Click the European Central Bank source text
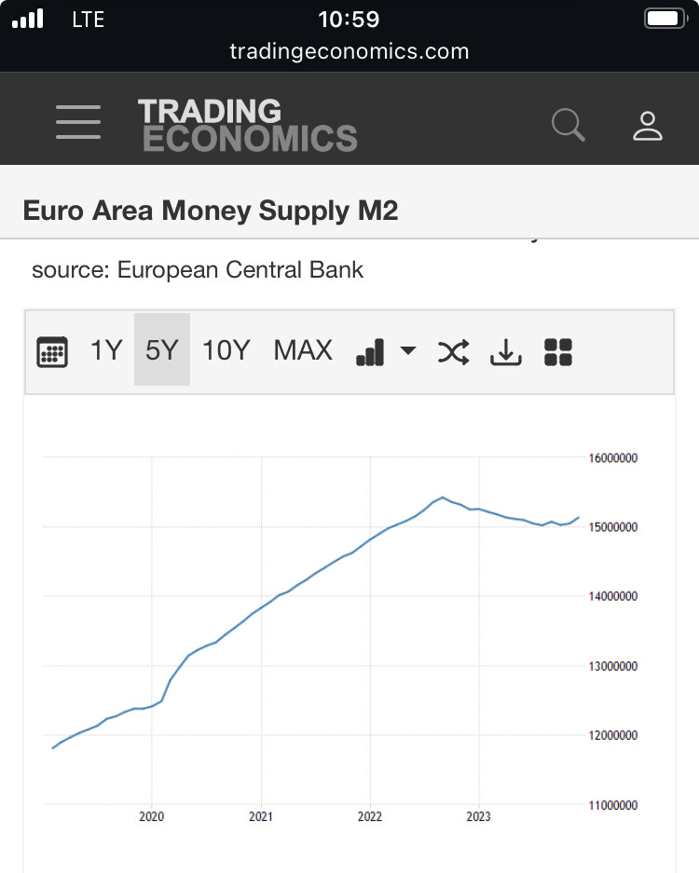Screen dimensions: 699x873 click(x=240, y=270)
